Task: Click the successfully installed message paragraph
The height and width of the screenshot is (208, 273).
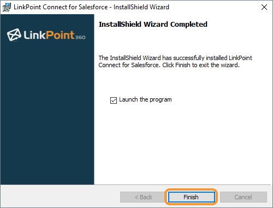Action: click(x=175, y=61)
